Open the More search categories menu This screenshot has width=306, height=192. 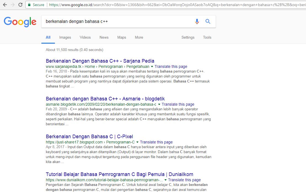tap(139, 37)
